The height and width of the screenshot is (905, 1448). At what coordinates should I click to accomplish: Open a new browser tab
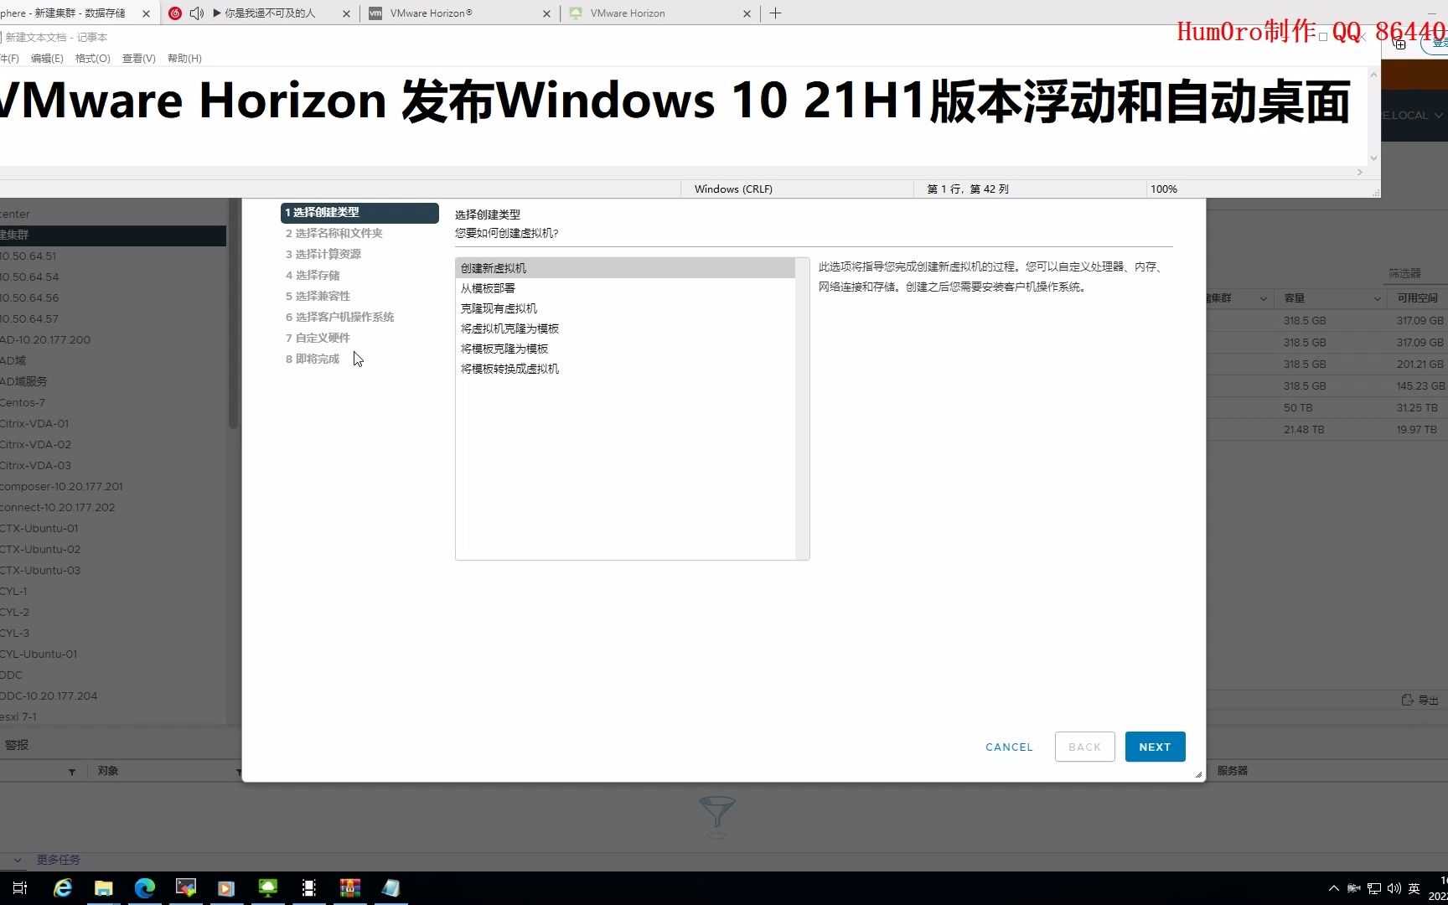point(776,13)
